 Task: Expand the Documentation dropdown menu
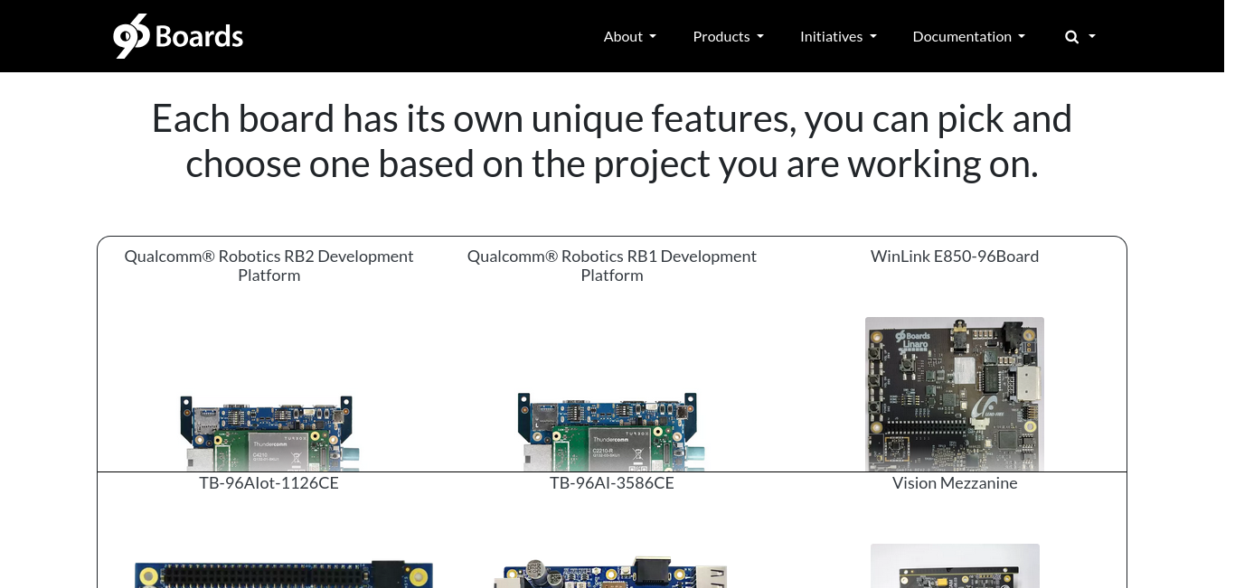[x=969, y=36]
